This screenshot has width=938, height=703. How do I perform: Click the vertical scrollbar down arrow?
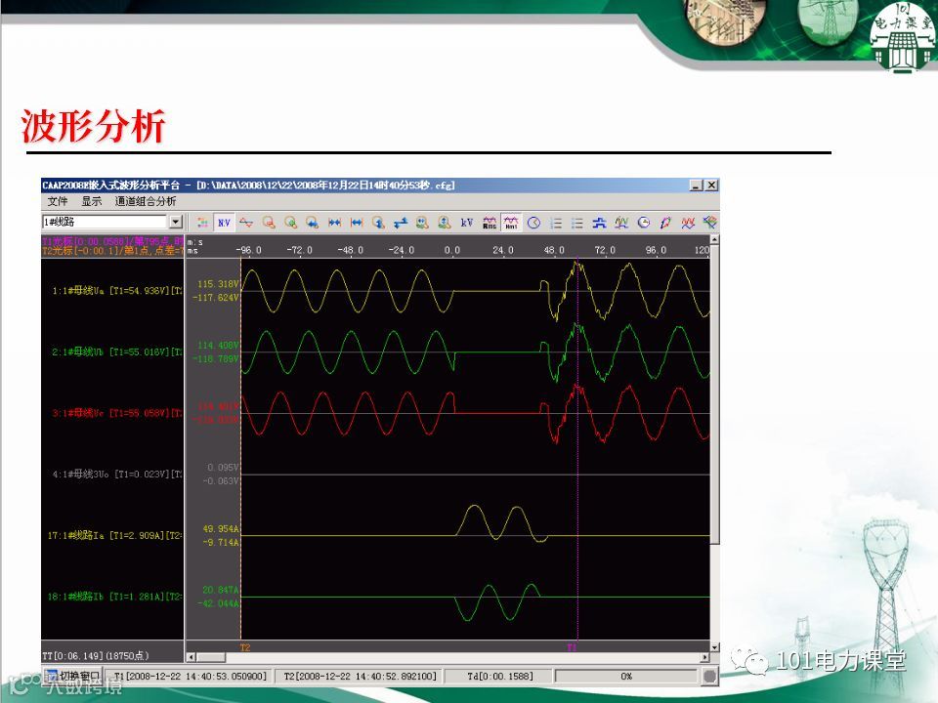click(x=715, y=646)
